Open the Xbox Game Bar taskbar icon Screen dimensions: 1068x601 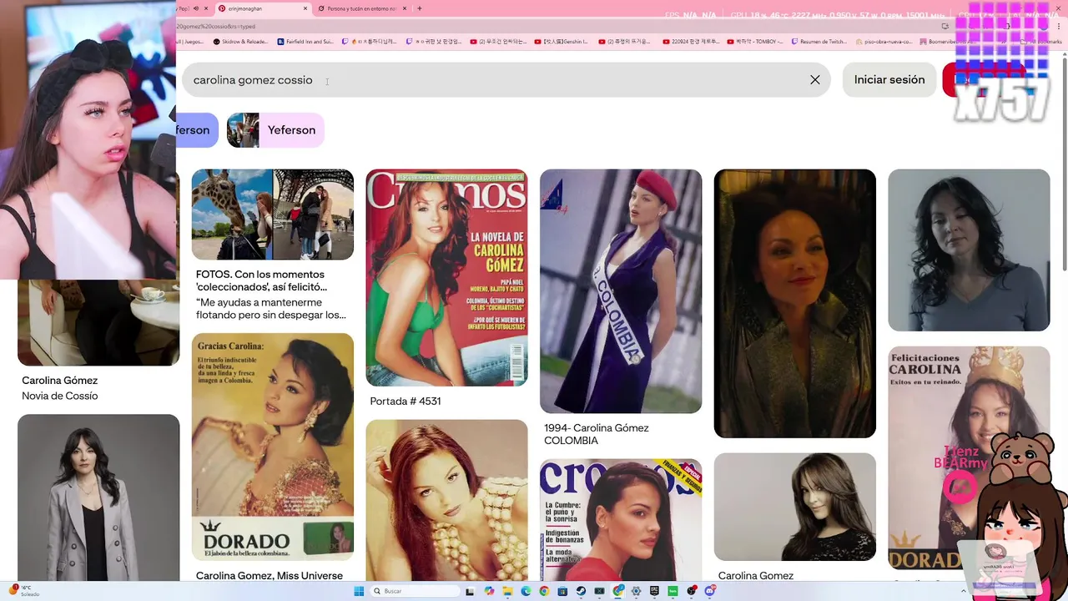pos(599,591)
